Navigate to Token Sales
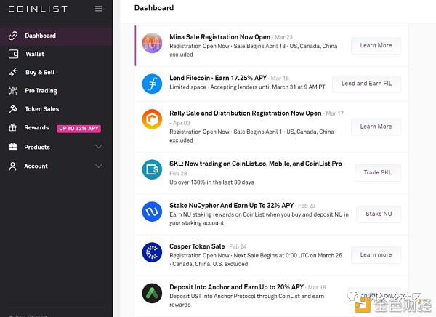Image resolution: width=436 pixels, height=317 pixels. (42, 109)
